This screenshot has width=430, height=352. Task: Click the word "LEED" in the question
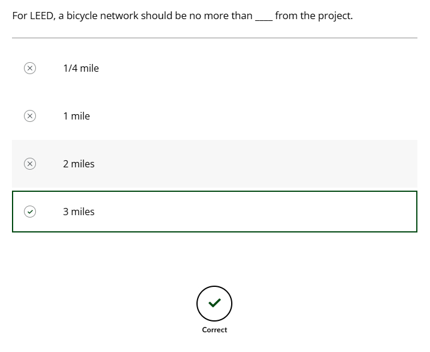42,16
